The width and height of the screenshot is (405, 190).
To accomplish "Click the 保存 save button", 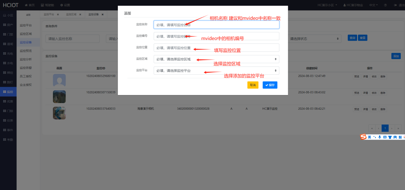I will (x=270, y=85).
